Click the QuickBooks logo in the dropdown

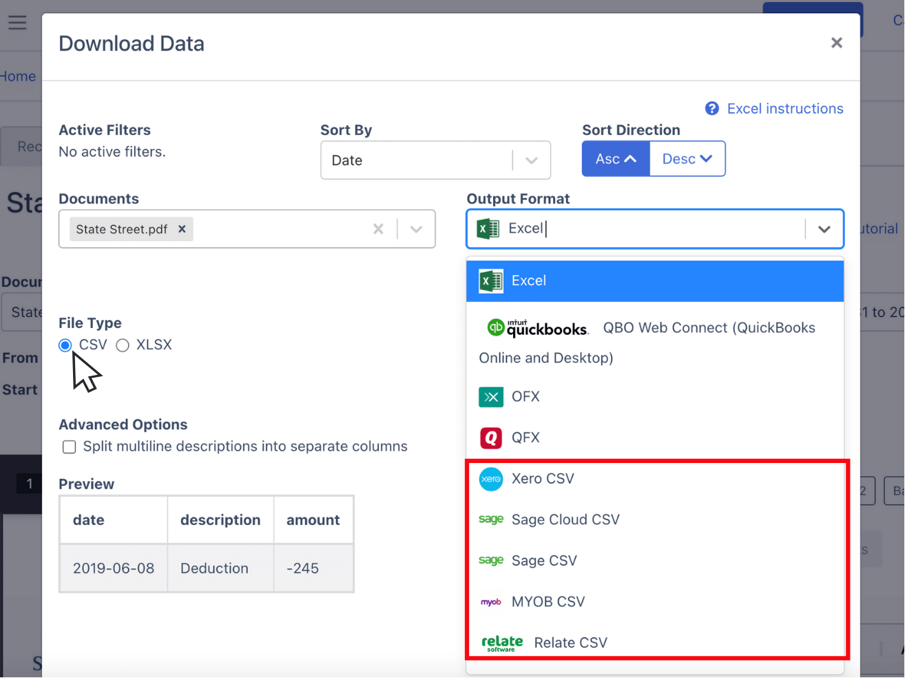click(x=537, y=328)
